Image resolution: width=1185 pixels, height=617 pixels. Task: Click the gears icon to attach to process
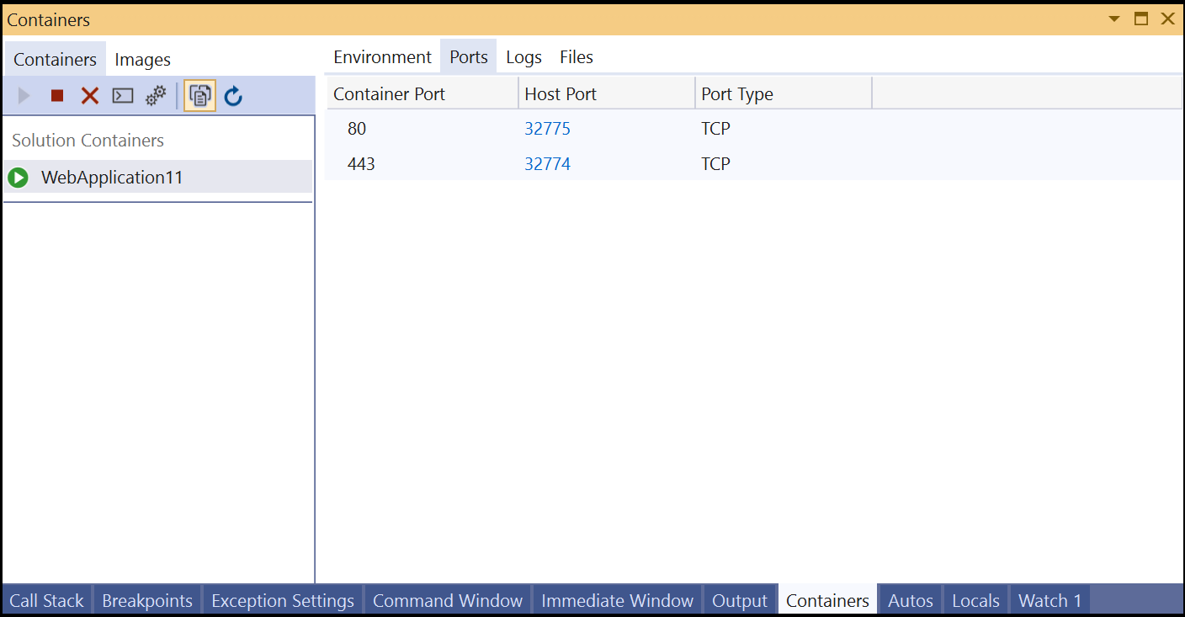click(x=155, y=95)
